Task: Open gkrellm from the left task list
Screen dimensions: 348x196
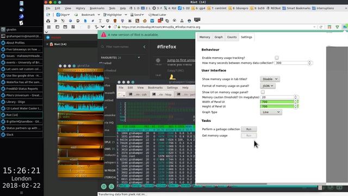Action: (22, 29)
